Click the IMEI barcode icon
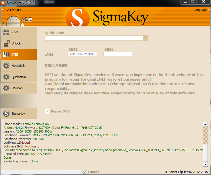The width and height of the screenshot is (211, 175). tap(6, 55)
